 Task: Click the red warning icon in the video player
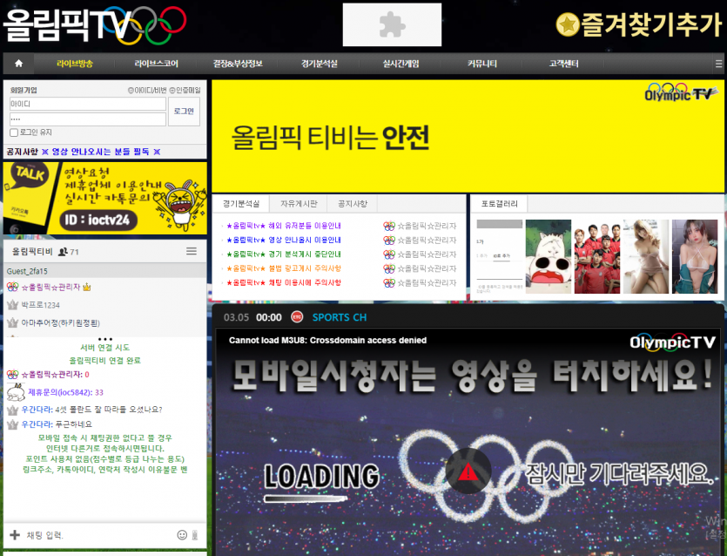[x=468, y=471]
